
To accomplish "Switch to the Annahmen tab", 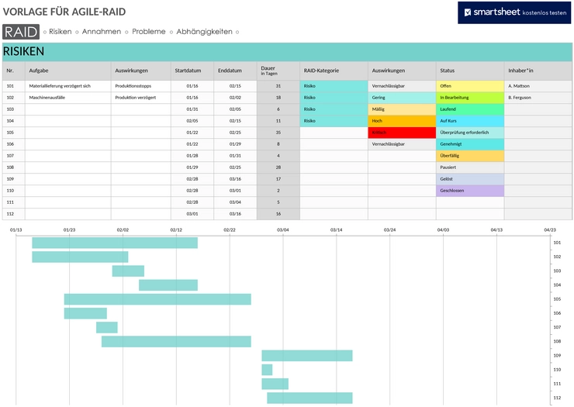I will point(102,32).
